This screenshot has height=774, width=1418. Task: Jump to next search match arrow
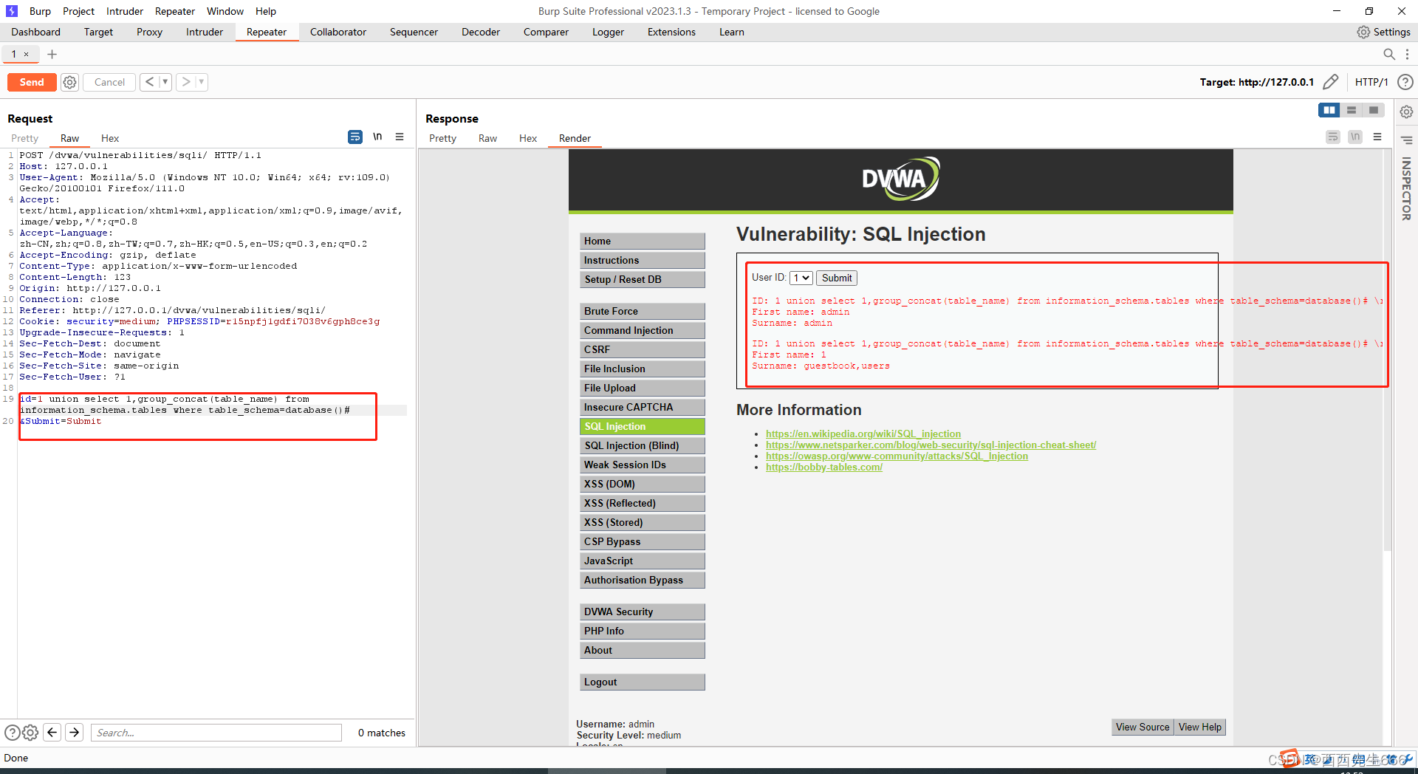coord(75,732)
